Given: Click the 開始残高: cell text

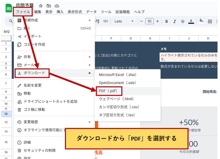Looking at the screenshot, I should tap(210, 92).
